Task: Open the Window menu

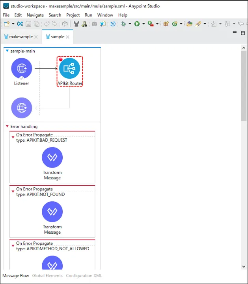Action: coord(105,15)
